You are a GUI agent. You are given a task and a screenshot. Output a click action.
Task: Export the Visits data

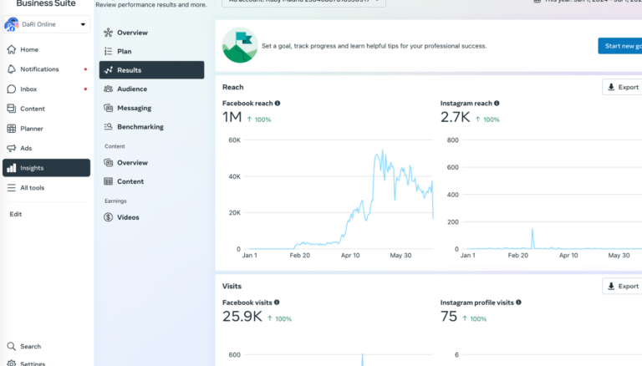coord(621,286)
